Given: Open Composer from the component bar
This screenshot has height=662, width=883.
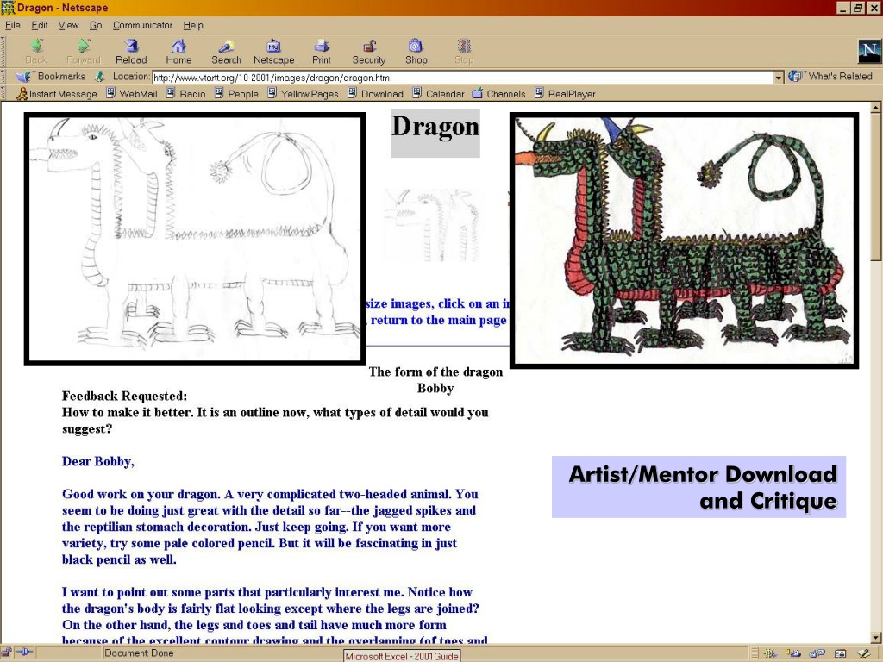Looking at the screenshot, I should click(863, 653).
